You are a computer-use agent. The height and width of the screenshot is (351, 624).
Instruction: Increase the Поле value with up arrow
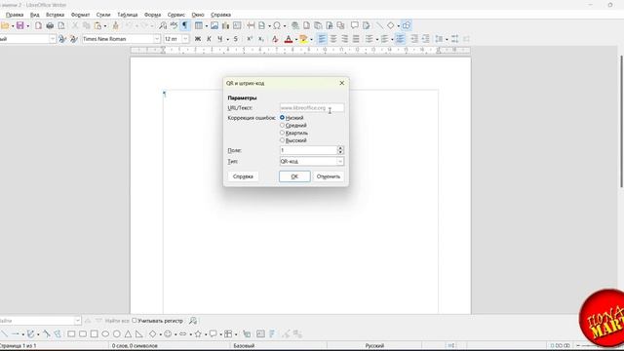[340, 148]
